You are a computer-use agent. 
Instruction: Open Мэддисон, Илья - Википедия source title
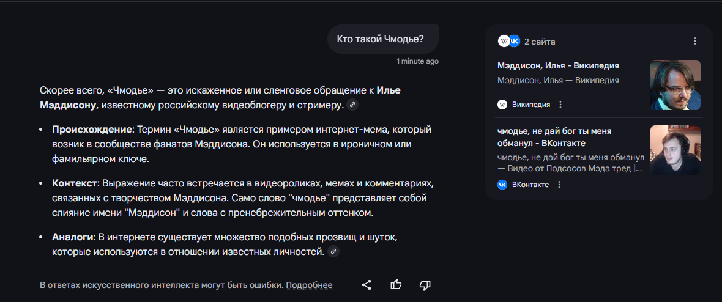tap(558, 65)
